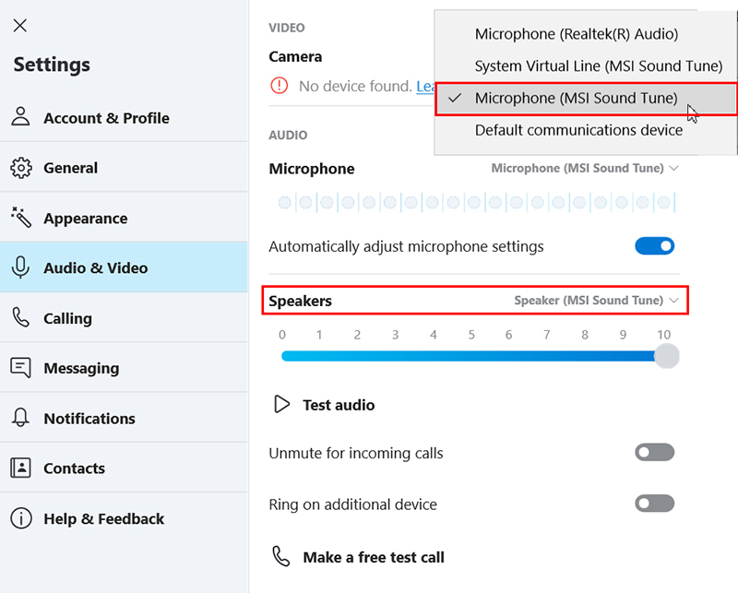The height and width of the screenshot is (593, 738).
Task: Click Make a free test call
Action: (x=374, y=557)
